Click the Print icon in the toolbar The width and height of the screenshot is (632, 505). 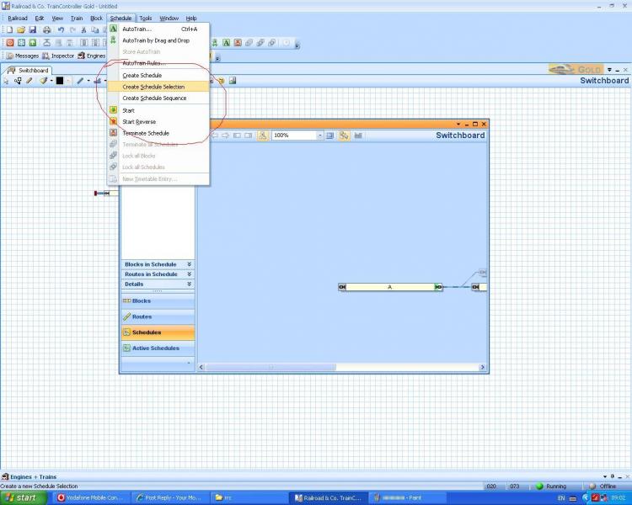[46, 29]
